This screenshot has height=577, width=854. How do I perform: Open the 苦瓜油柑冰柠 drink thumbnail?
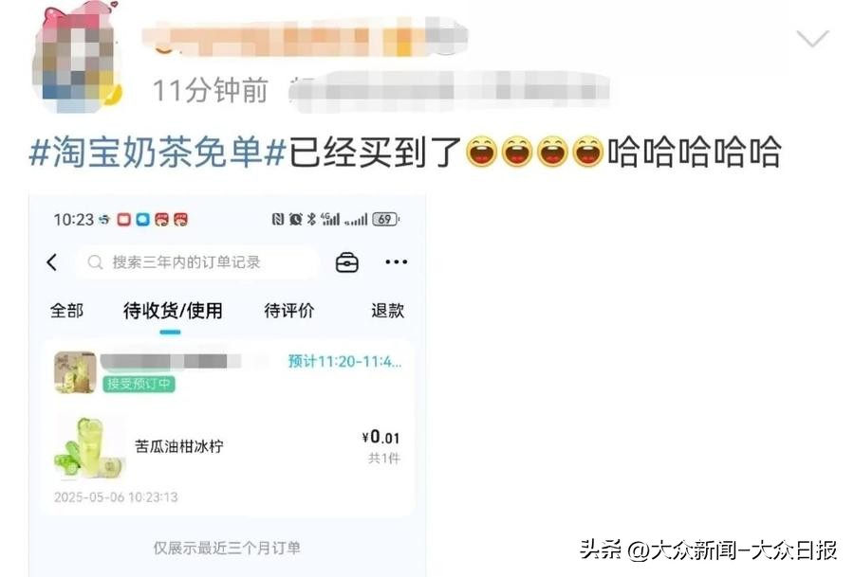[89, 447]
